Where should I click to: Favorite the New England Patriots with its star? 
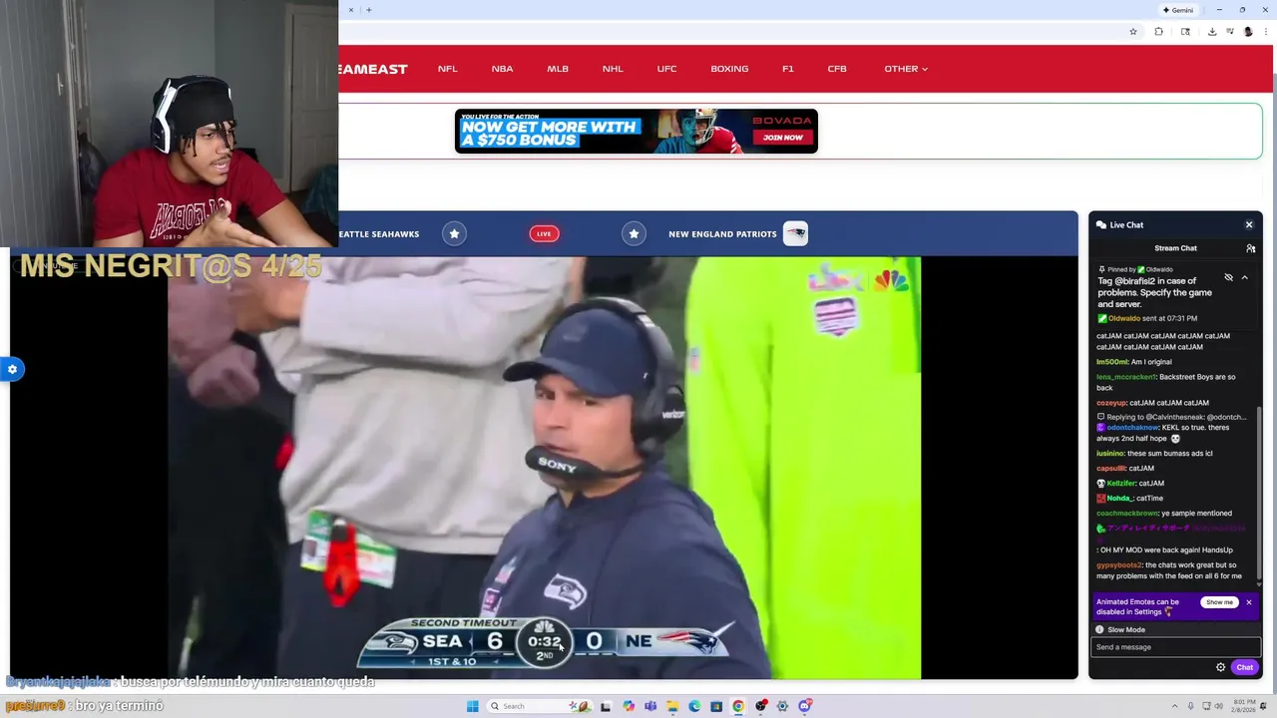(634, 233)
